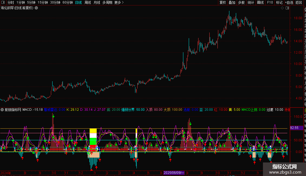The height and width of the screenshot is (176, 306).
Task: Click the MACD: -15.18 indicator value
Action: pyautogui.click(x=32, y=110)
